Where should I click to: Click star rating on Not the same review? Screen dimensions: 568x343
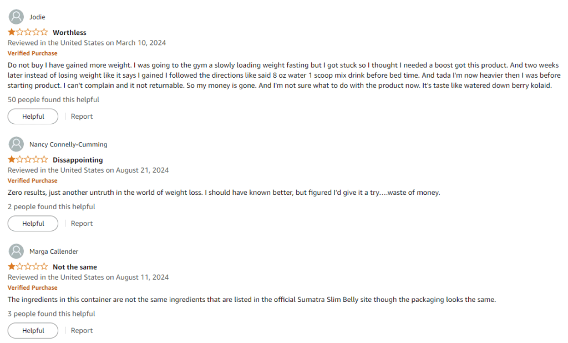tap(28, 267)
